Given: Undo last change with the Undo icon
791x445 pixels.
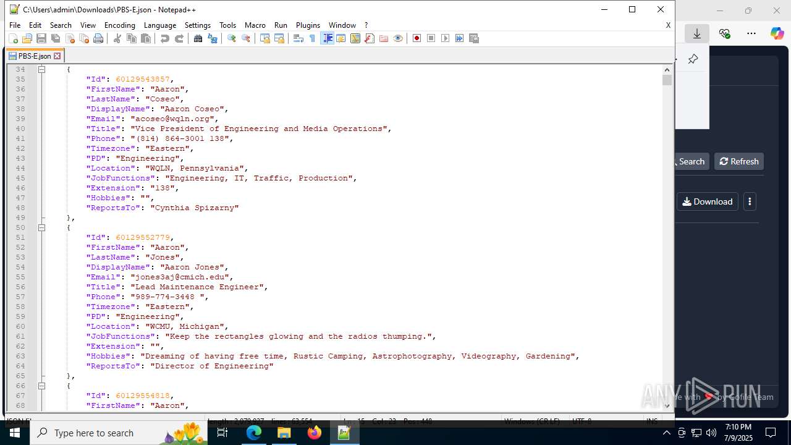Looking at the screenshot, I should pos(164,38).
